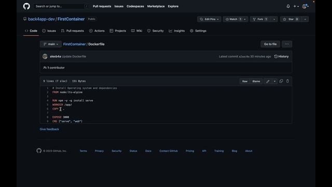Switch to the Settings tab

coord(198,31)
